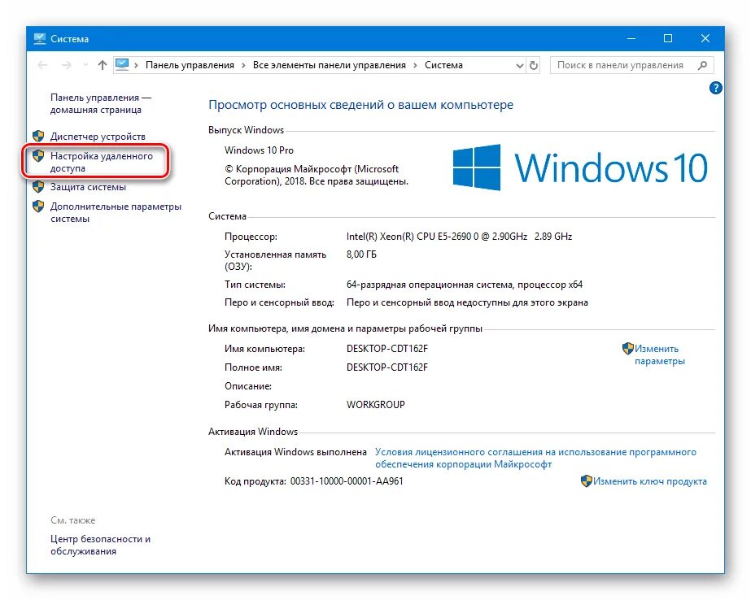Click installed memory value 8,00 ГБ
Image resolution: width=751 pixels, height=600 pixels.
[361, 254]
